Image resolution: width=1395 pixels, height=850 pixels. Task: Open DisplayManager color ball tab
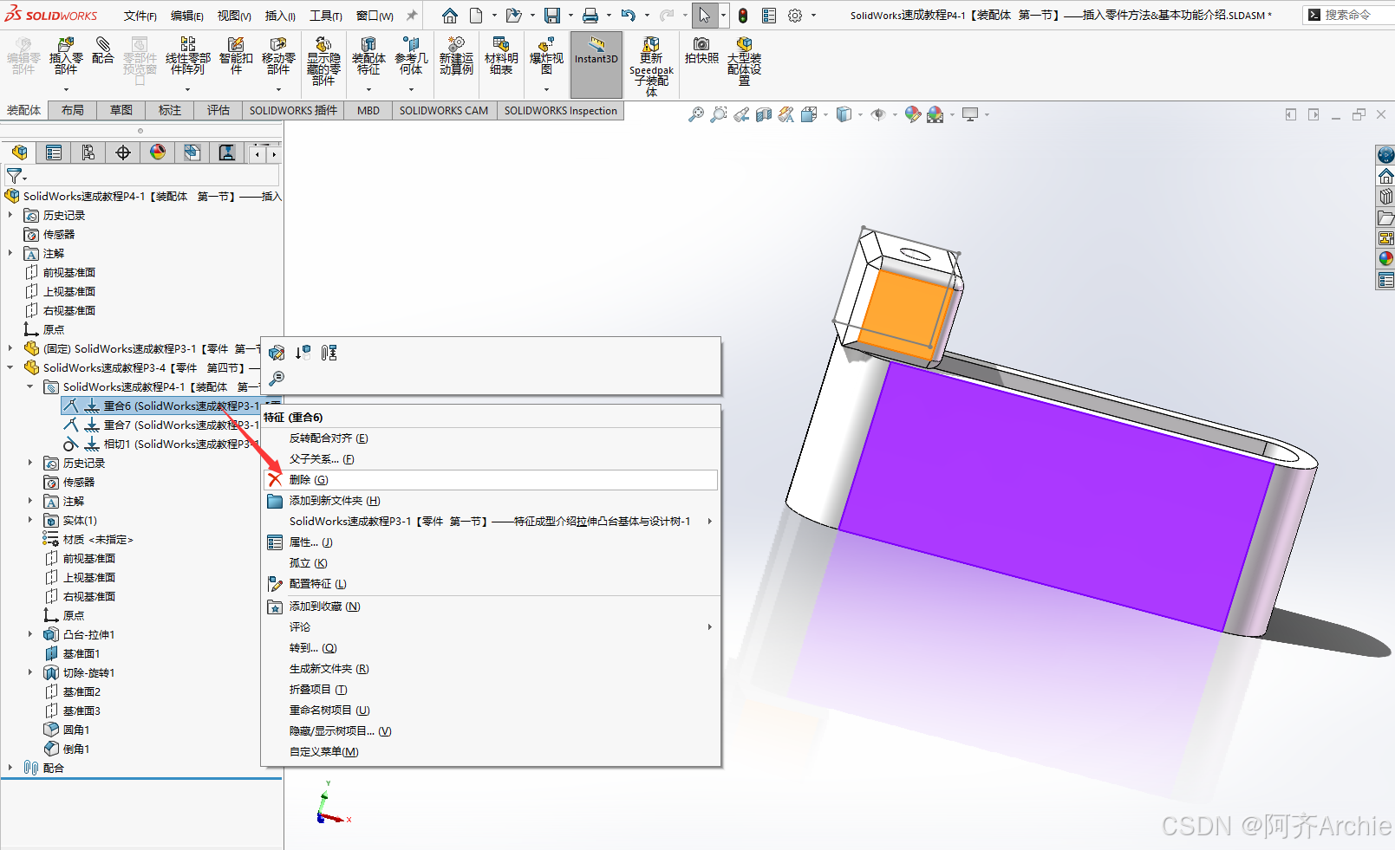tap(158, 152)
